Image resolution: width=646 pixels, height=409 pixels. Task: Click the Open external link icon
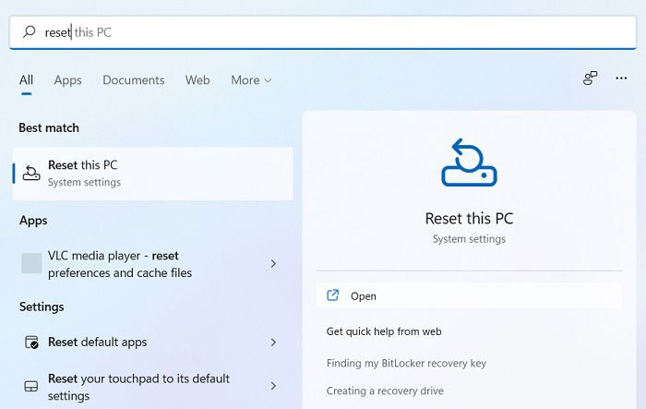tap(333, 295)
